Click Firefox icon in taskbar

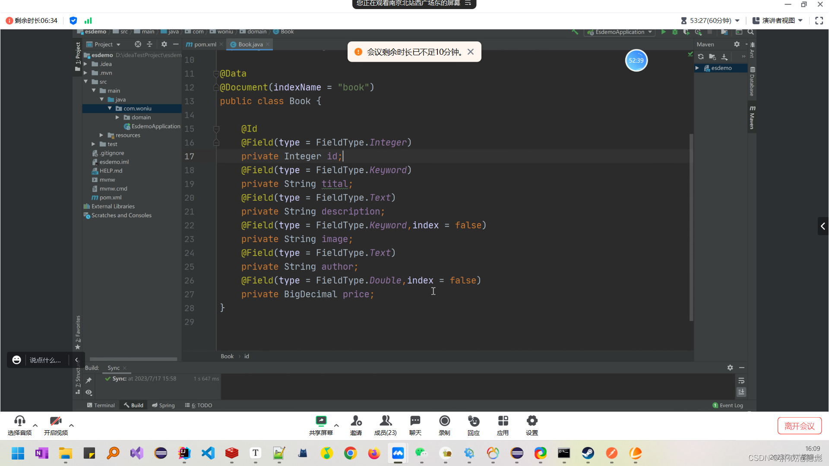pos(374,453)
